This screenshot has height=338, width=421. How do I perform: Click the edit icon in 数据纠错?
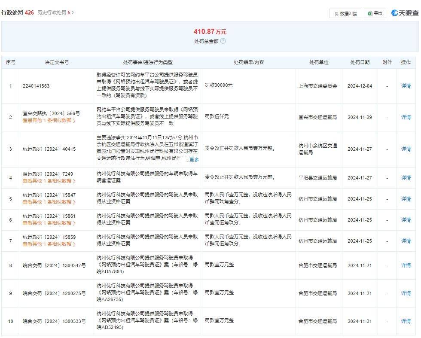(336, 14)
